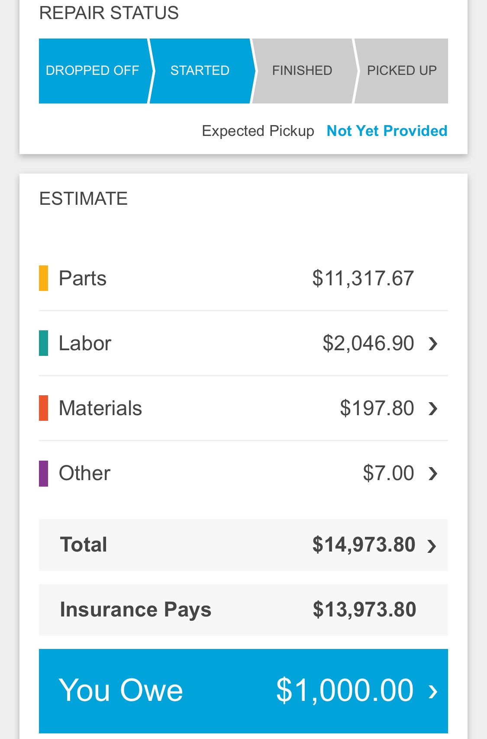
Task: Click the Insurance Pays row
Action: (x=243, y=610)
